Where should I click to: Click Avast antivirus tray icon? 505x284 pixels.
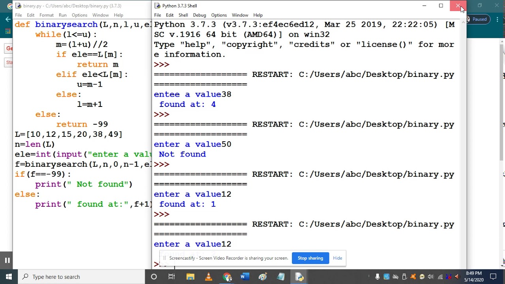(x=413, y=277)
